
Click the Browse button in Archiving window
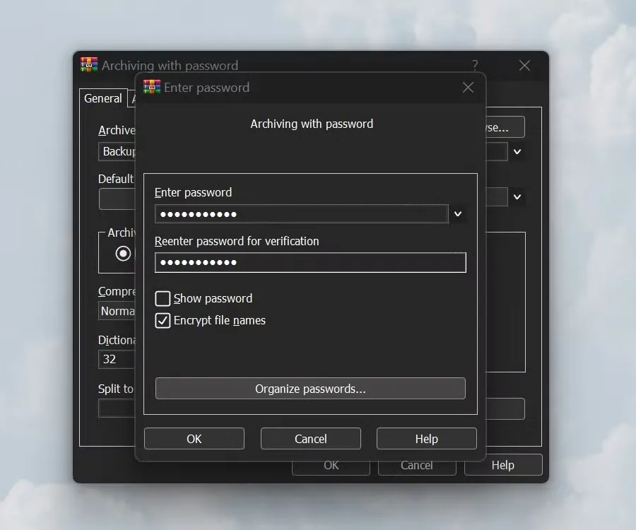pos(505,127)
